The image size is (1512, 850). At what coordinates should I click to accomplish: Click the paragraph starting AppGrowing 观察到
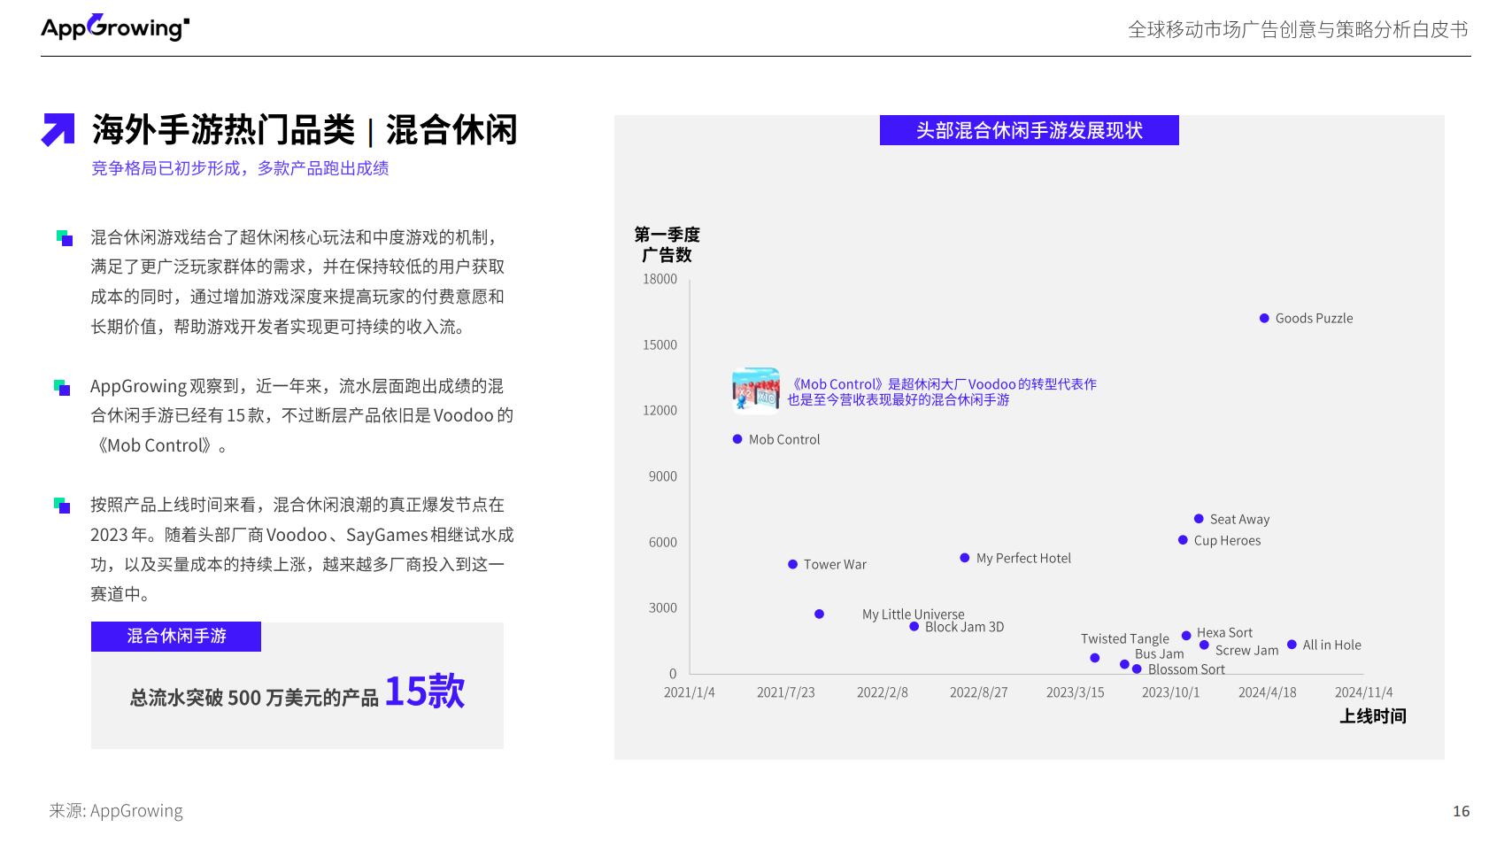click(x=302, y=415)
